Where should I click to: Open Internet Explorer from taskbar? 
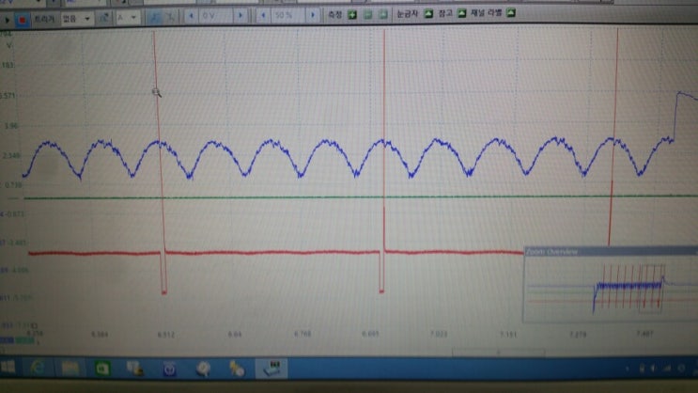(x=38, y=368)
